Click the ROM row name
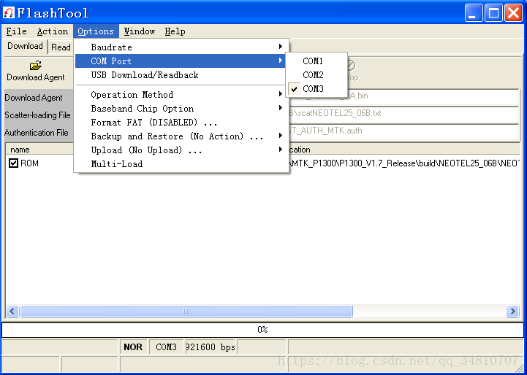527x375 pixels. [x=29, y=163]
